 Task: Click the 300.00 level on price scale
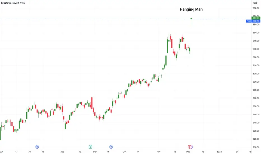[256, 74]
